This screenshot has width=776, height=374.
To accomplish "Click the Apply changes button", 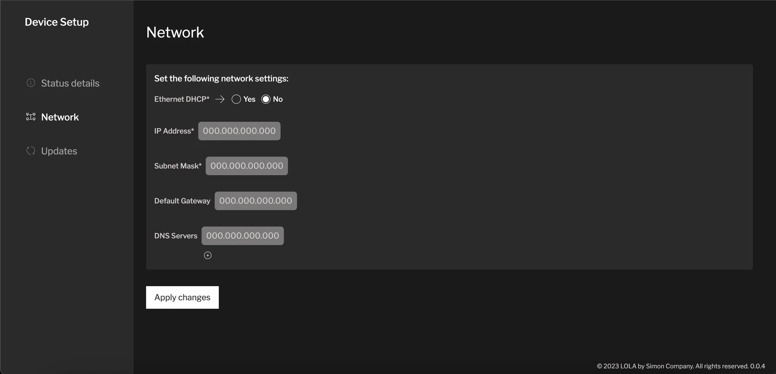I will [x=182, y=297].
